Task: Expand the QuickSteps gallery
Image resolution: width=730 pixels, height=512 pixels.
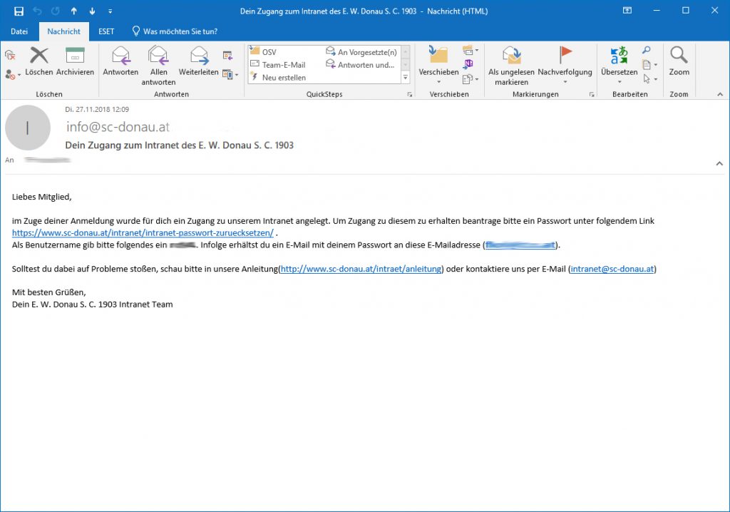Action: (406, 78)
